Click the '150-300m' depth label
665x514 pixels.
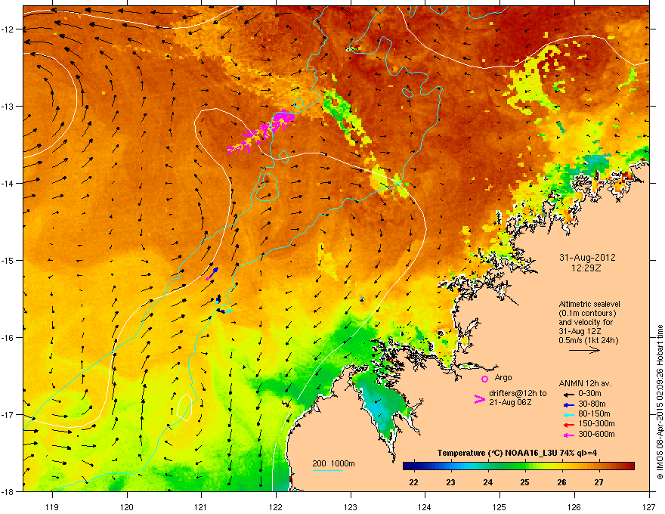point(596,423)
